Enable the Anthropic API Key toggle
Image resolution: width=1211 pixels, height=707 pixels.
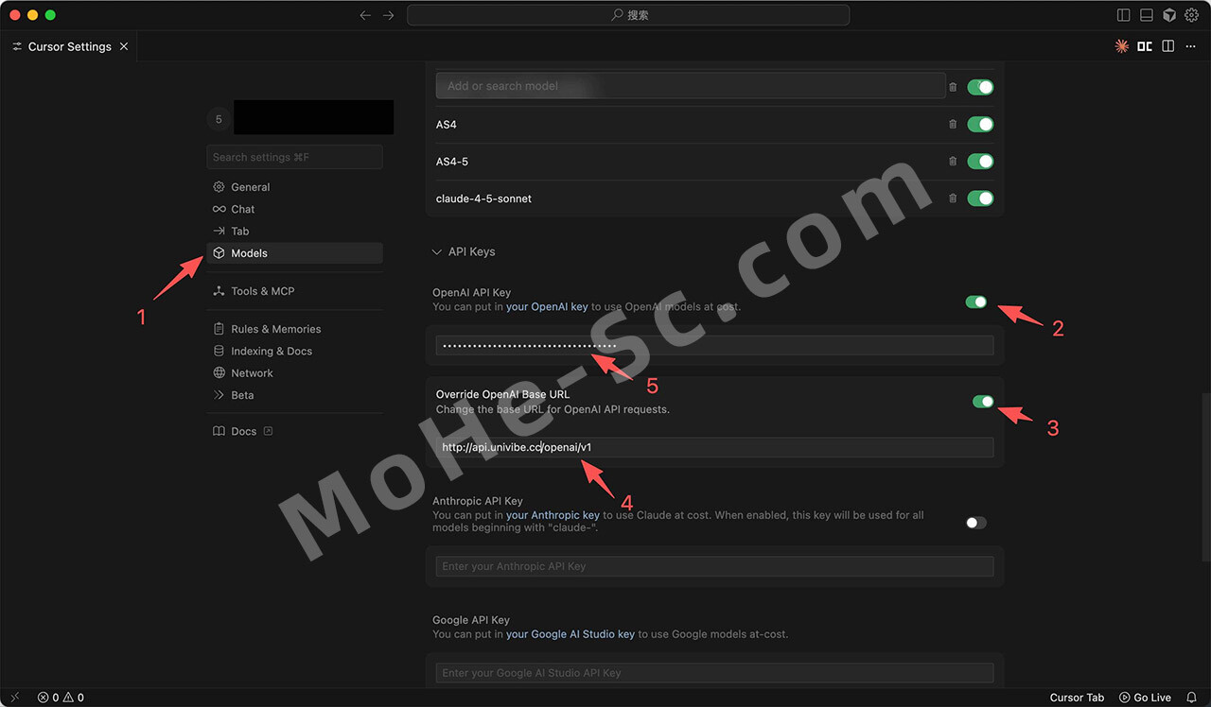pyautogui.click(x=975, y=523)
